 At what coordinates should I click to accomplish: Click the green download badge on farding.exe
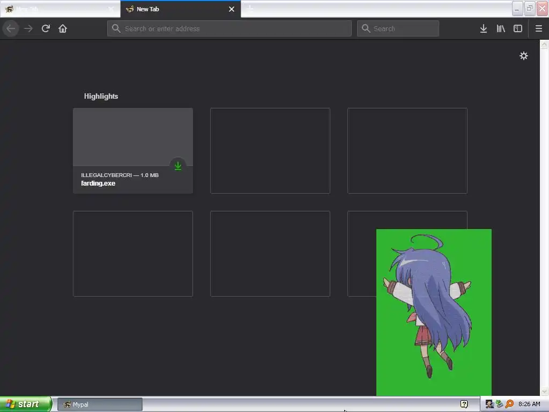(x=178, y=166)
